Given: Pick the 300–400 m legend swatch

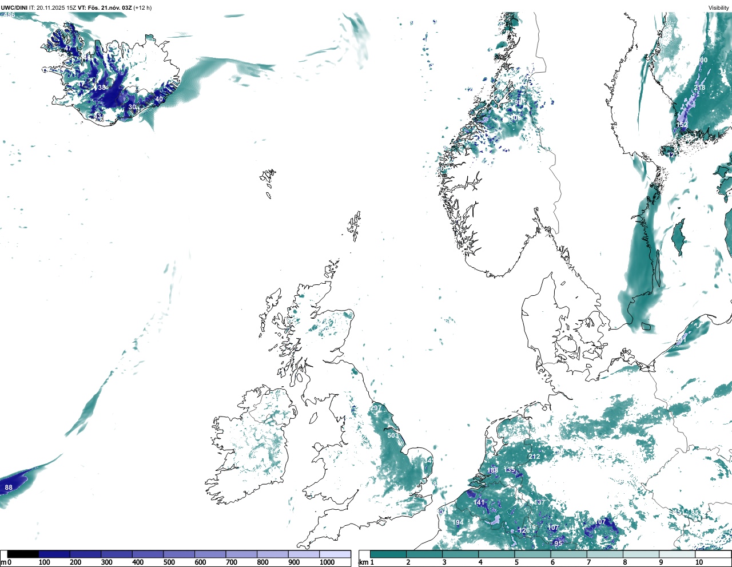Looking at the screenshot, I should pyautogui.click(x=117, y=554).
